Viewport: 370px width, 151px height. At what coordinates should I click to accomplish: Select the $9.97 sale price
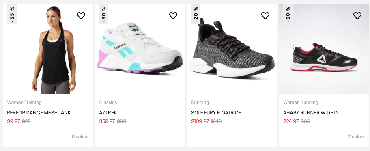pyautogui.click(x=14, y=121)
